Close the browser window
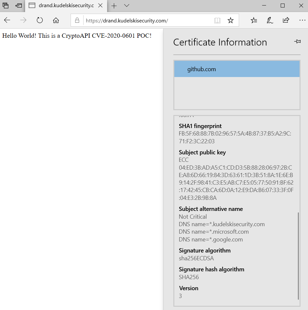The image size is (308, 310). tap(301, 6)
